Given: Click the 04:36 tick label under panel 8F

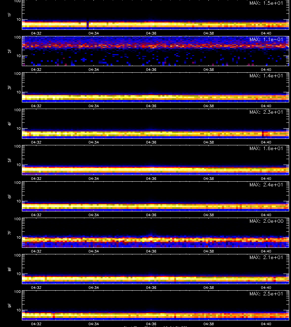Looking at the screenshot, I should (x=151, y=288).
